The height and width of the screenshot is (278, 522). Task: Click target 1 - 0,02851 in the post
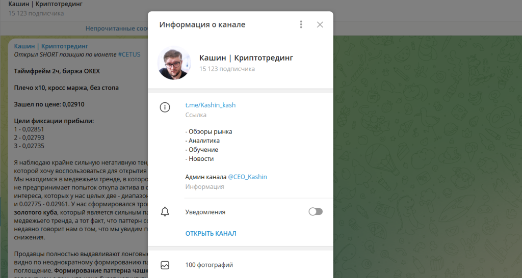pyautogui.click(x=29, y=129)
